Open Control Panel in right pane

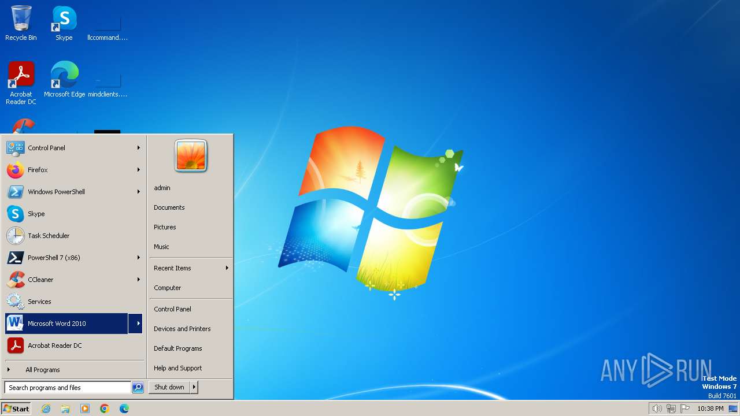172,309
